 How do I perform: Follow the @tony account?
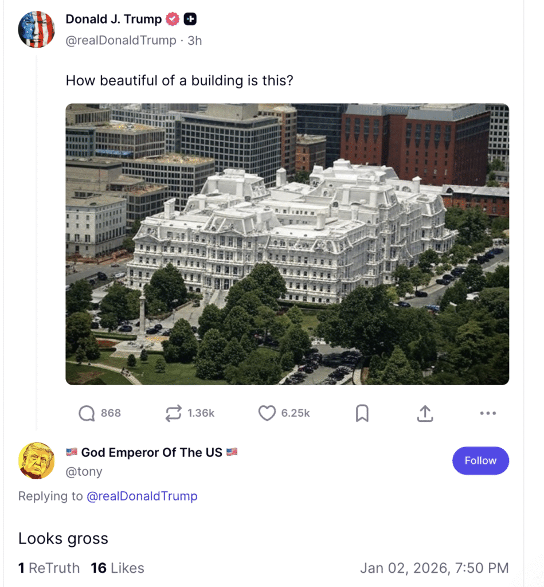click(x=480, y=461)
